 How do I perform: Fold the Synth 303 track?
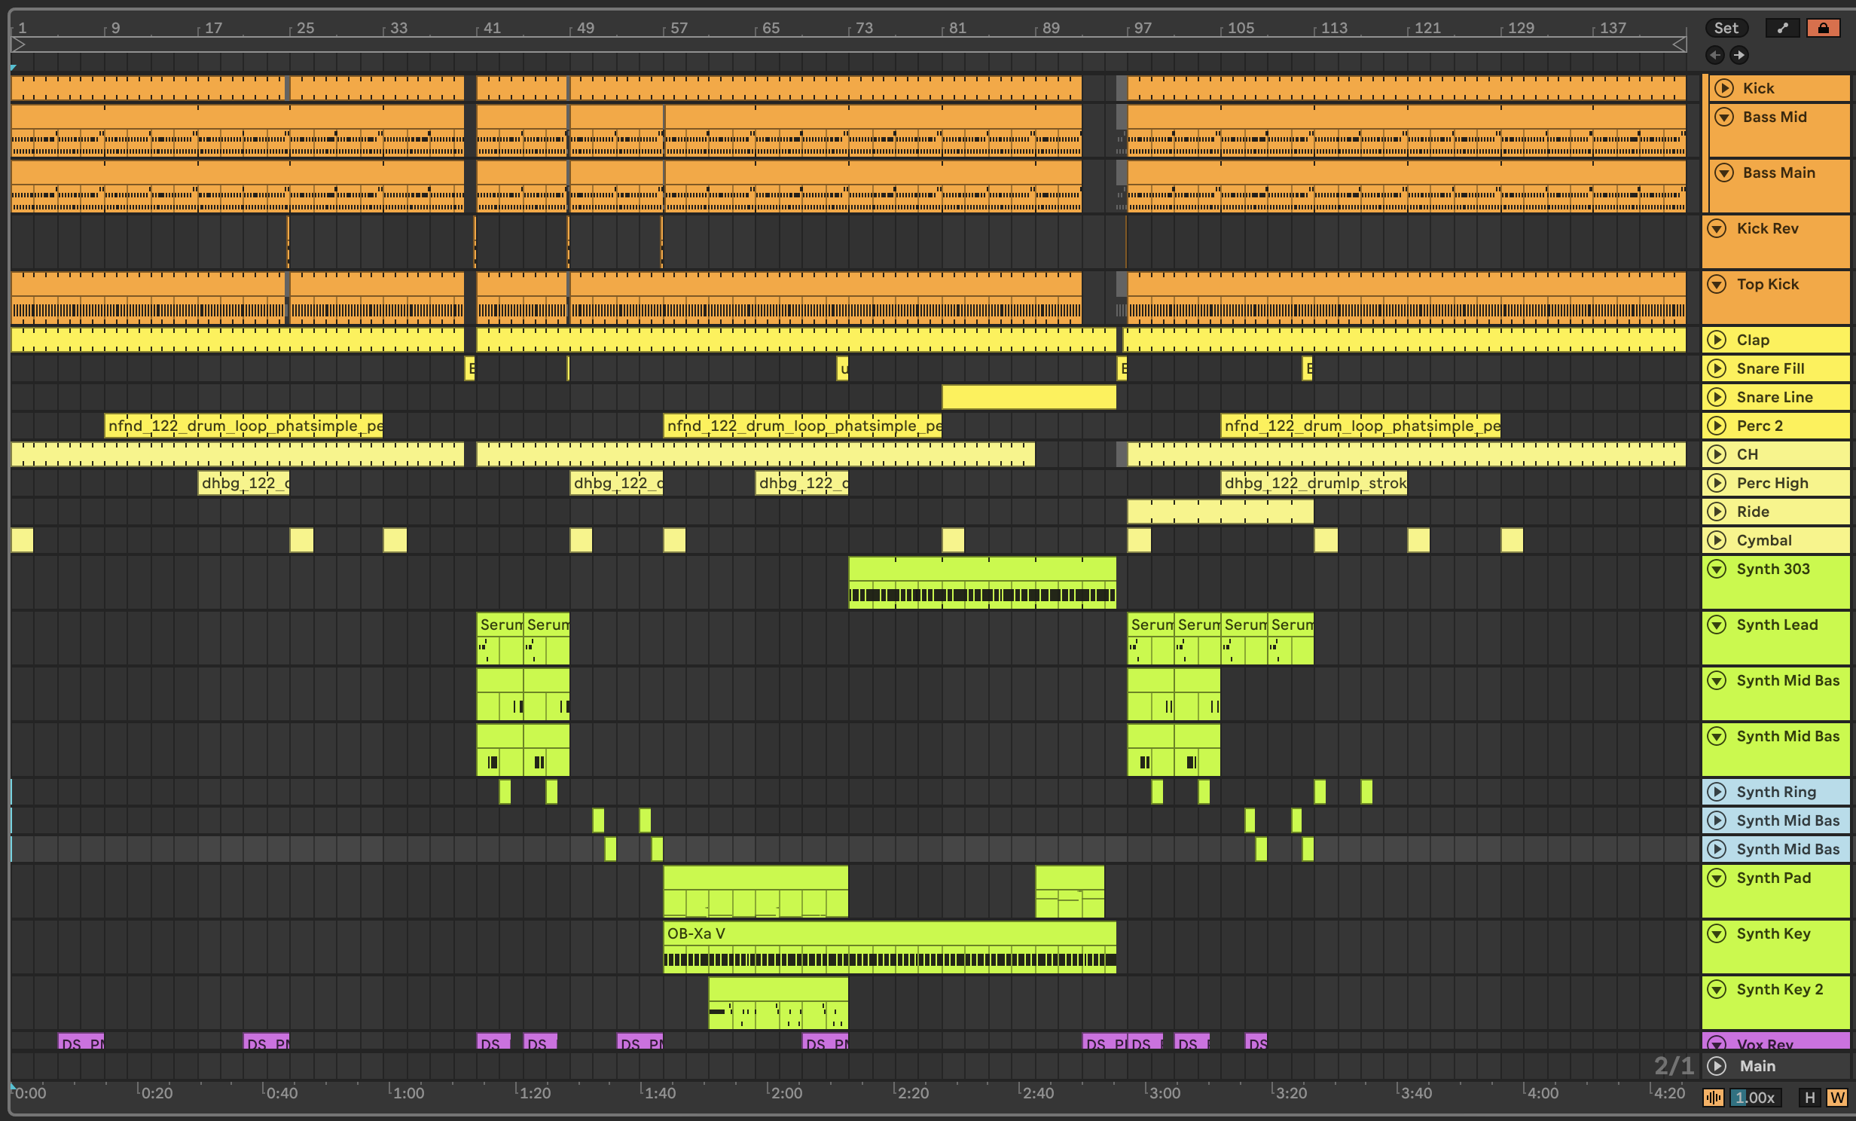coord(1717,569)
